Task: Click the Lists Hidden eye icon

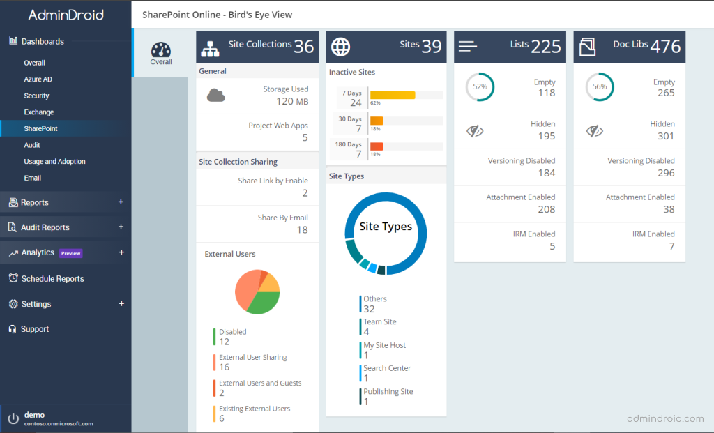Action: point(475,131)
